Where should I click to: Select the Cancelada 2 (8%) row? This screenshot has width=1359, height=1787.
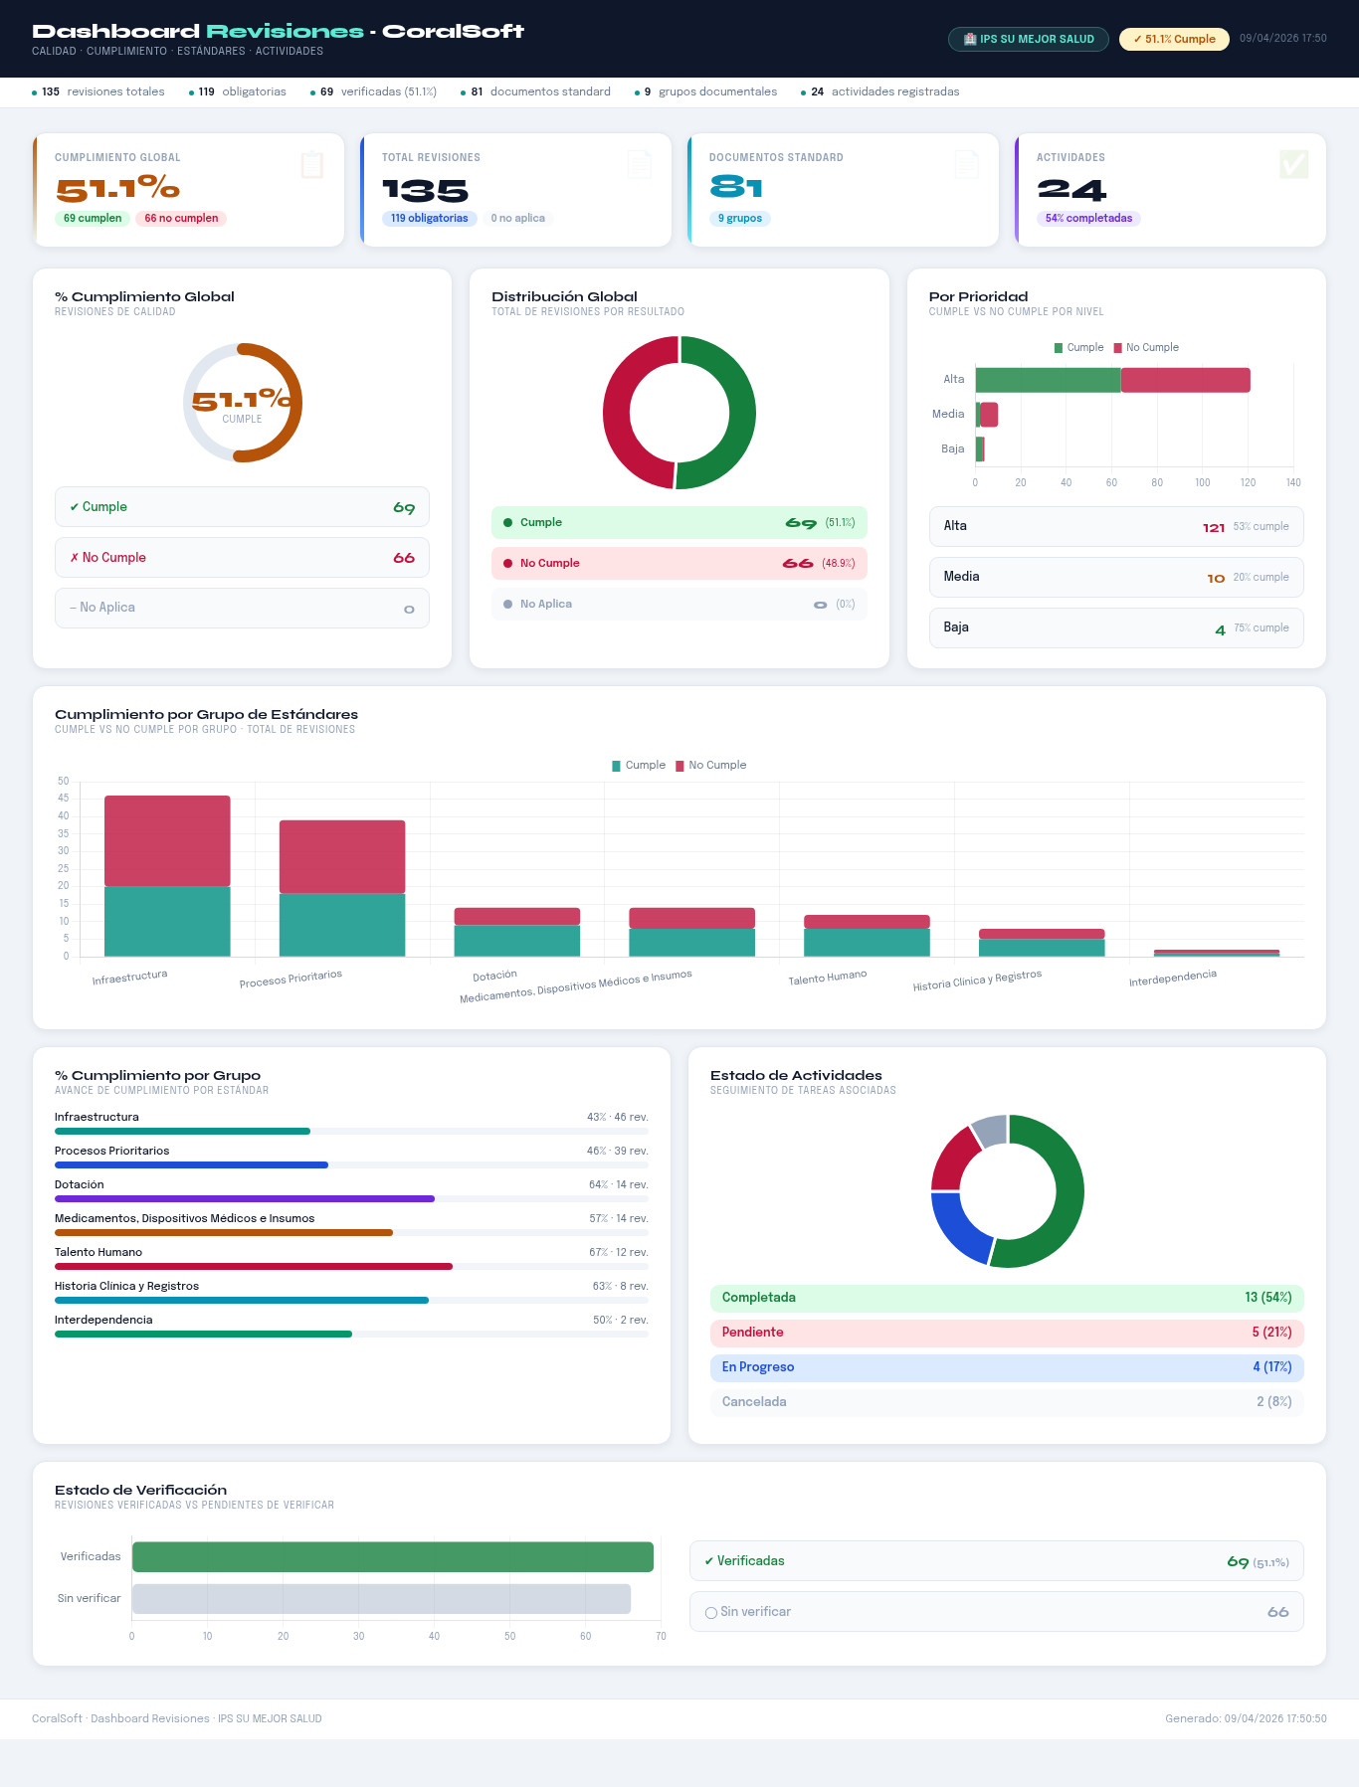click(1007, 1402)
